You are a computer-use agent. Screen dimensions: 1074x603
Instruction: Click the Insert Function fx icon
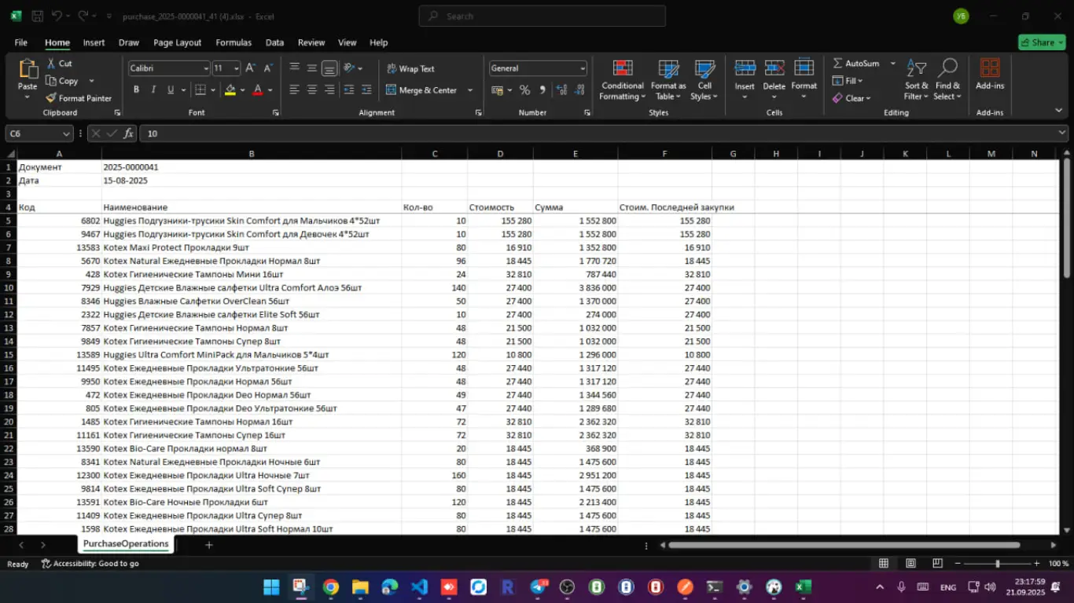click(x=129, y=133)
